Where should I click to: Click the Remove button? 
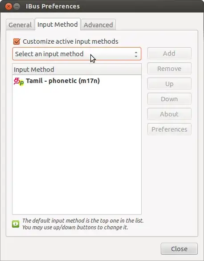click(169, 69)
